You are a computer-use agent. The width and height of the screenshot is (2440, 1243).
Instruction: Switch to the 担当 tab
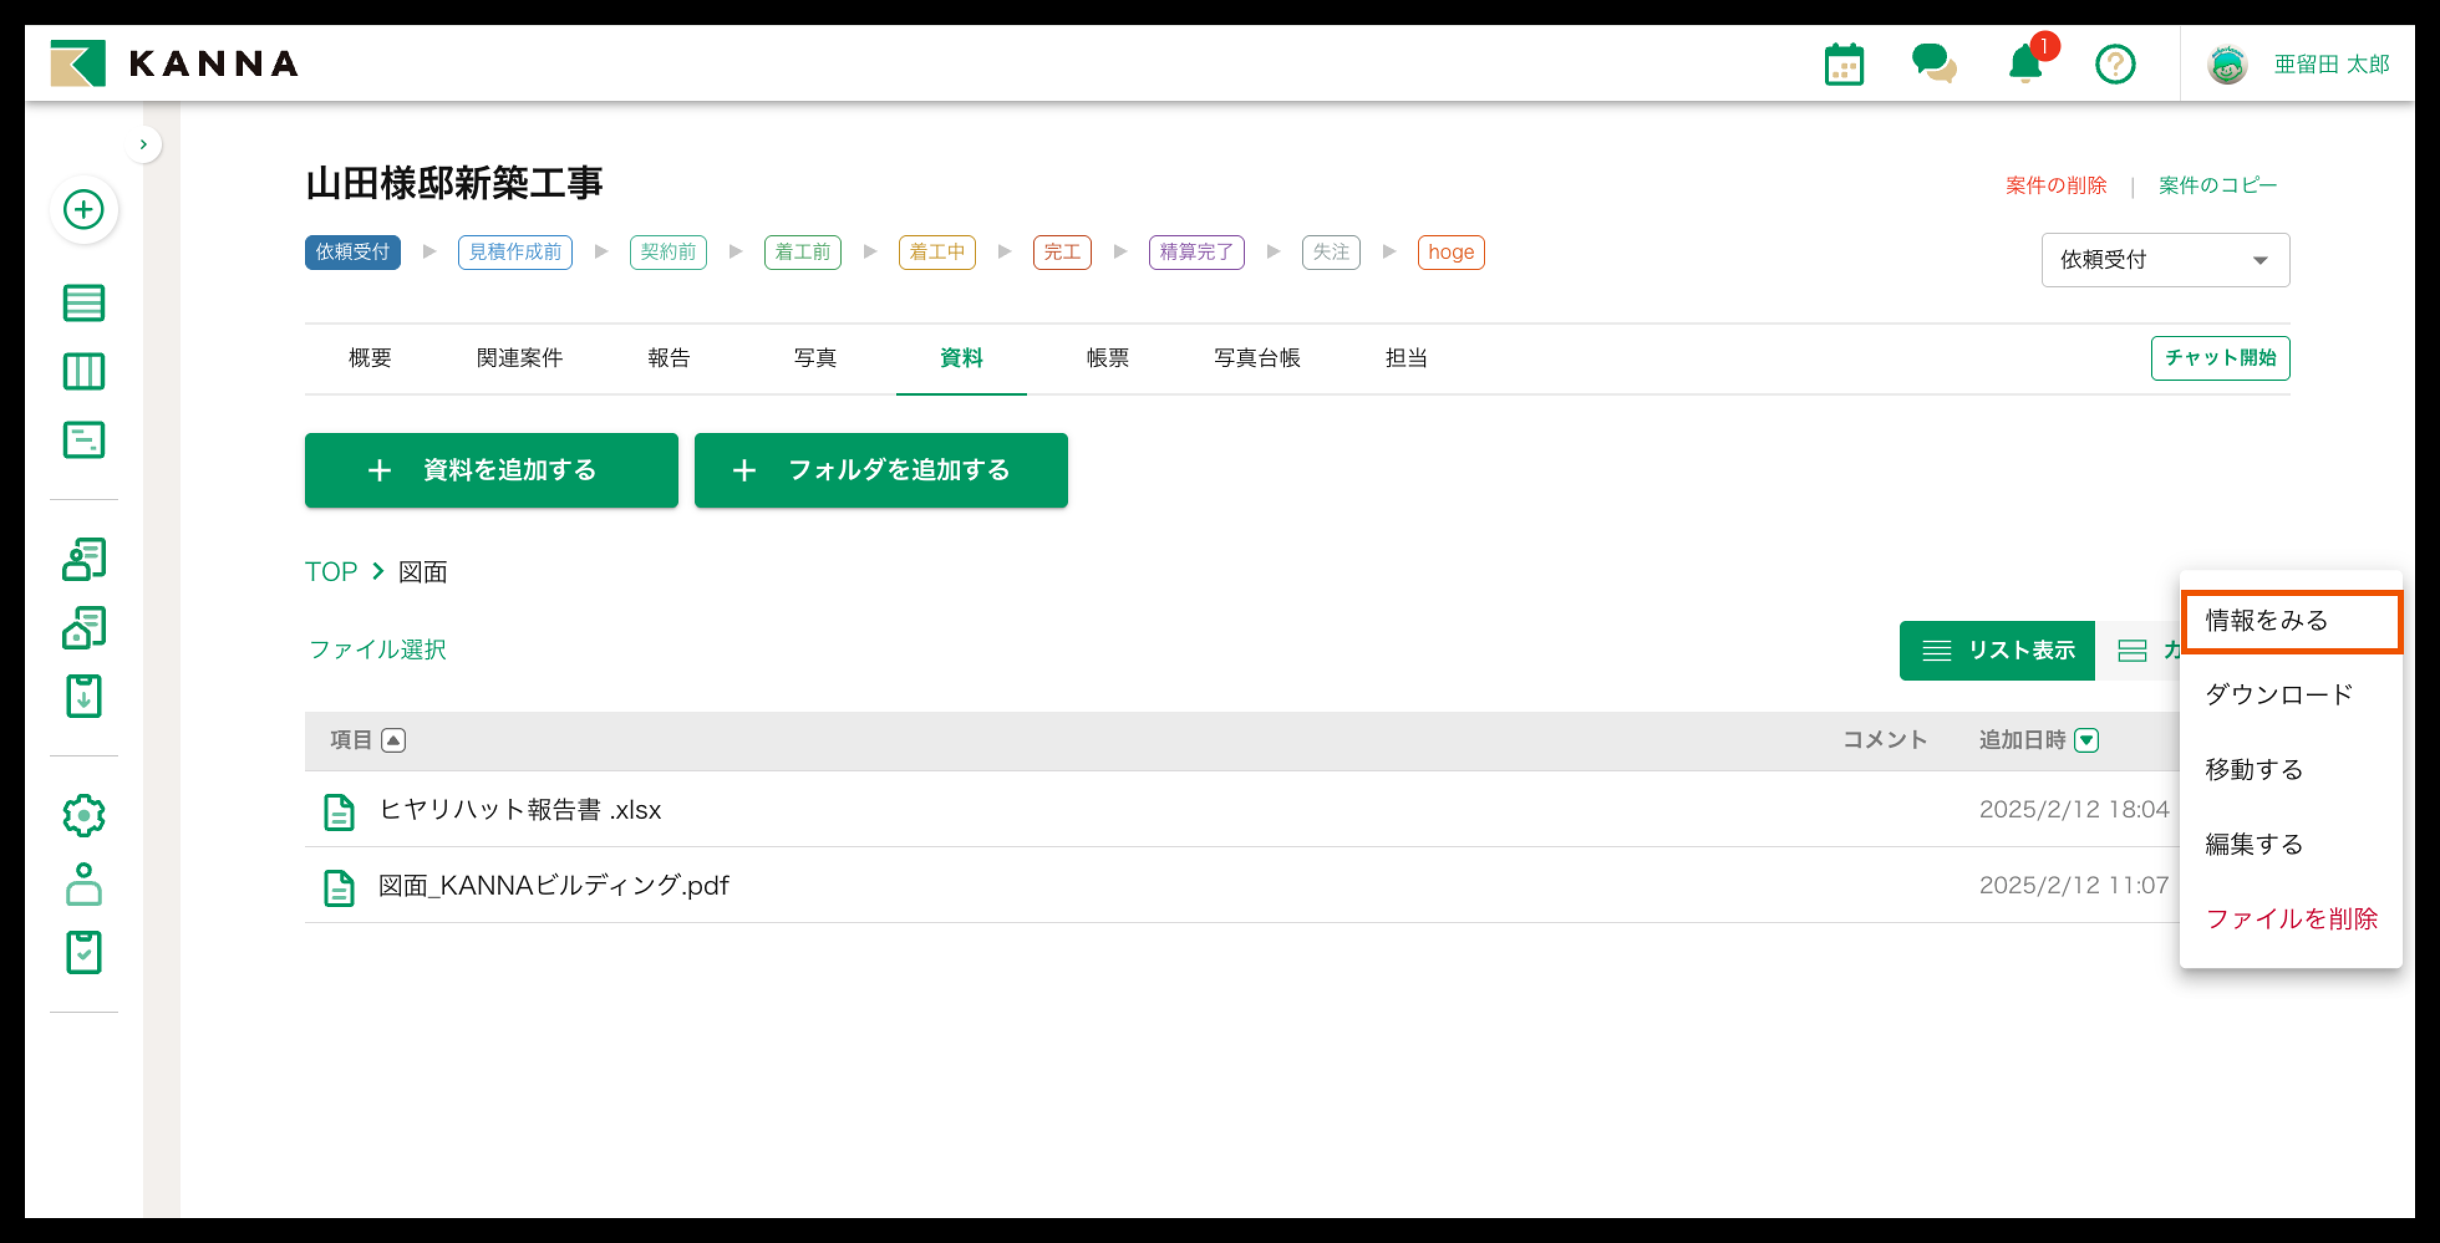(x=1405, y=358)
